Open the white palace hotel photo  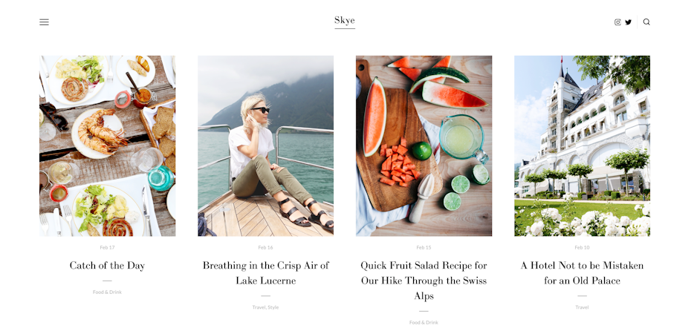(x=583, y=145)
